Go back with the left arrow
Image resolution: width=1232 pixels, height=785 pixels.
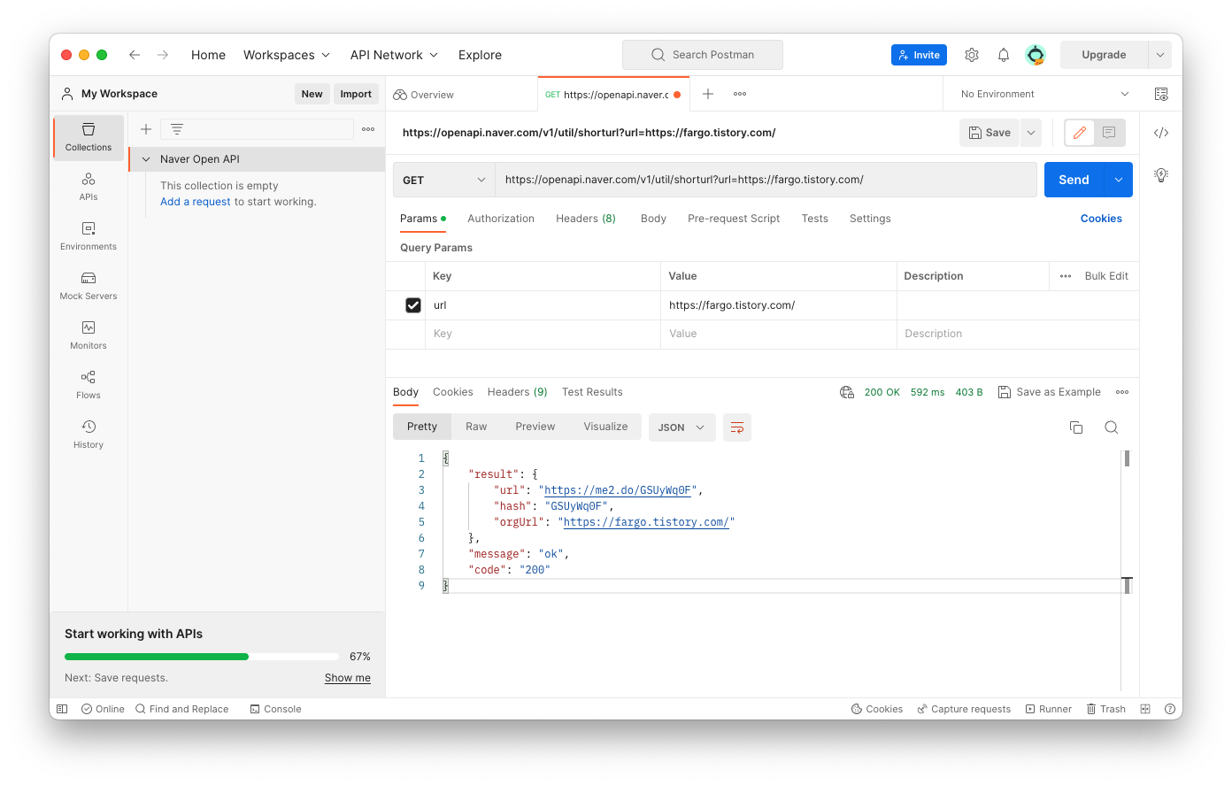[135, 55]
